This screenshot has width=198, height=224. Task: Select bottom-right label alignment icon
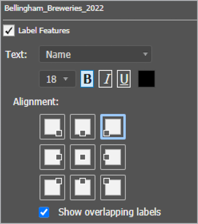pyautogui.click(x=113, y=187)
